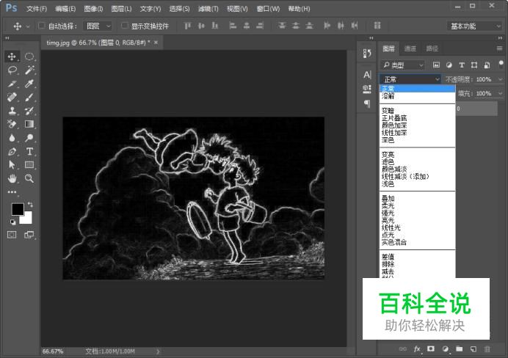Open the 图层 auto-select target dropdown
The height and width of the screenshot is (358, 508).
pyautogui.click(x=98, y=26)
